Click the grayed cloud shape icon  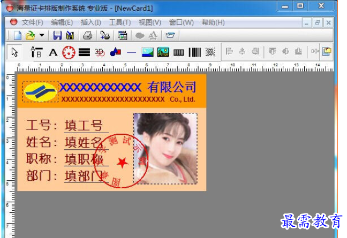(140, 35)
